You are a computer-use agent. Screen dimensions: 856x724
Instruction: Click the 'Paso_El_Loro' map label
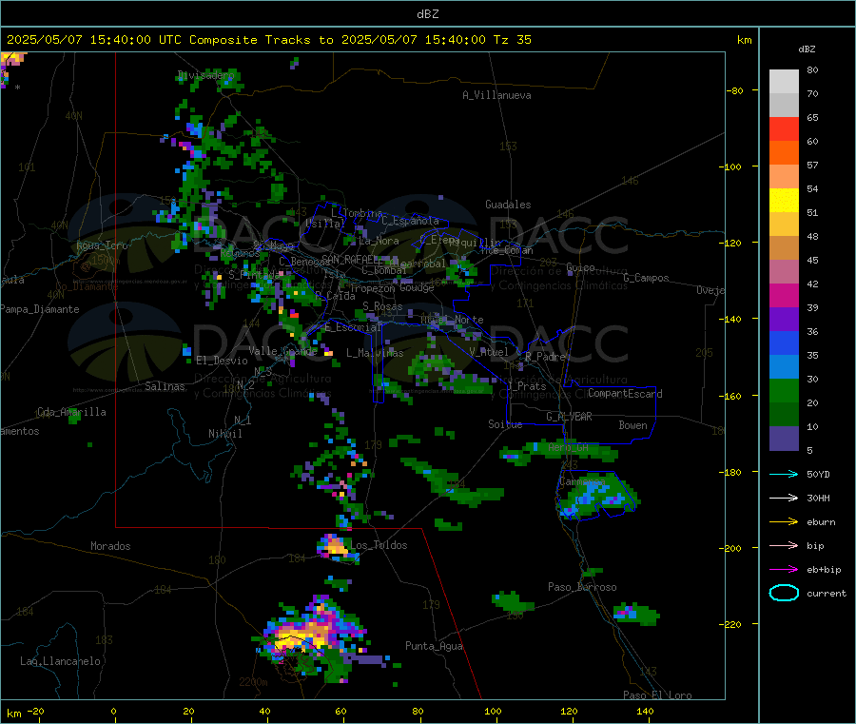[657, 695]
